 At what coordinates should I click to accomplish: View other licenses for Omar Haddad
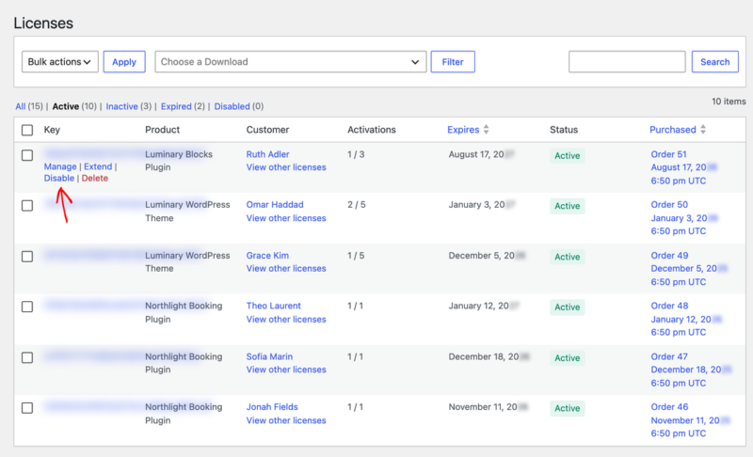[x=286, y=218]
